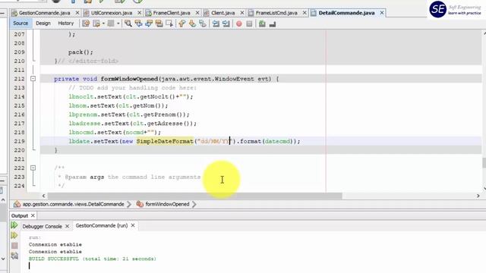Click Previous Bookmark icon
The height and width of the screenshot is (273, 486).
pos(182,24)
